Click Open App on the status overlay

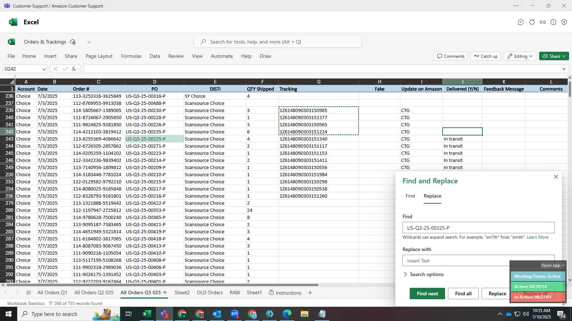click(x=552, y=265)
